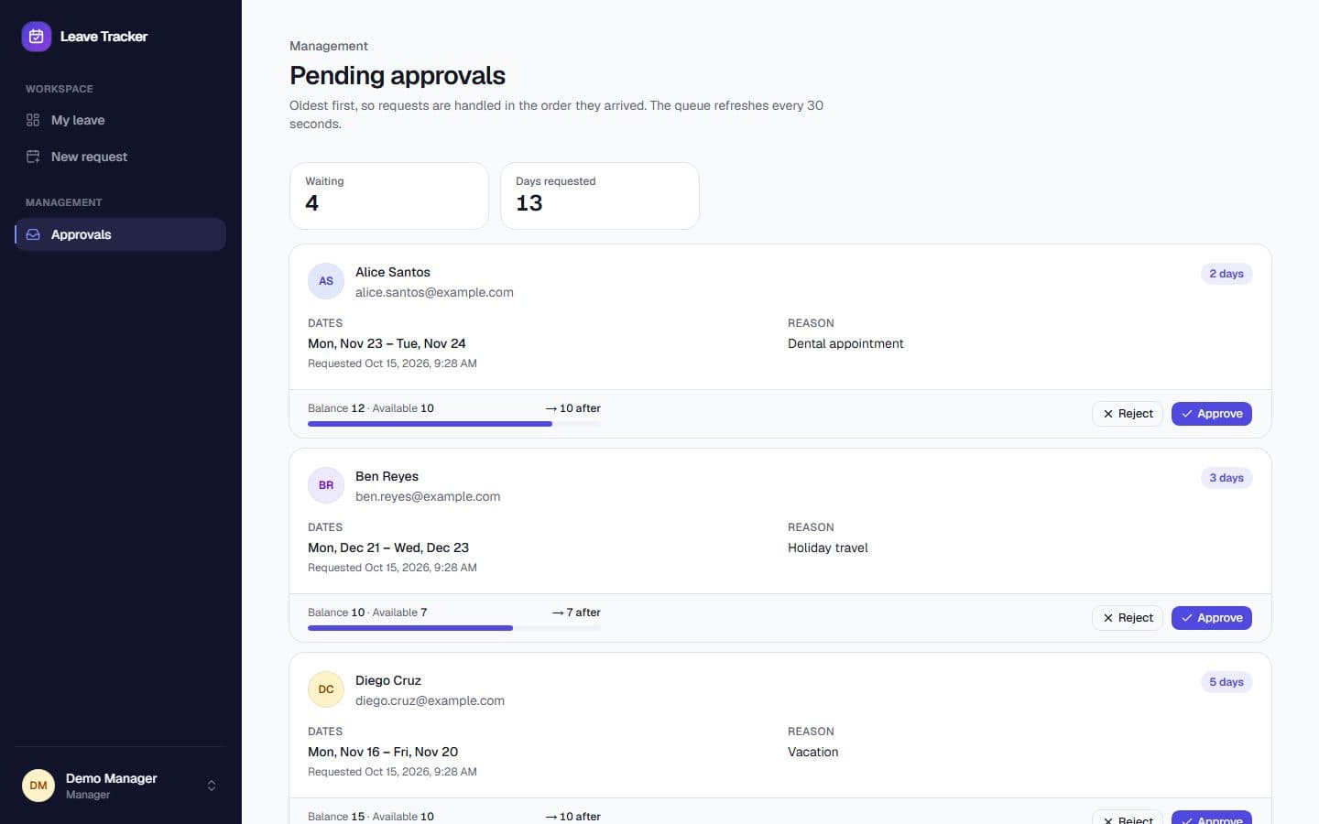Click the 5 days badge for Diego Cruz
The width and height of the screenshot is (1319, 824).
pyautogui.click(x=1226, y=682)
